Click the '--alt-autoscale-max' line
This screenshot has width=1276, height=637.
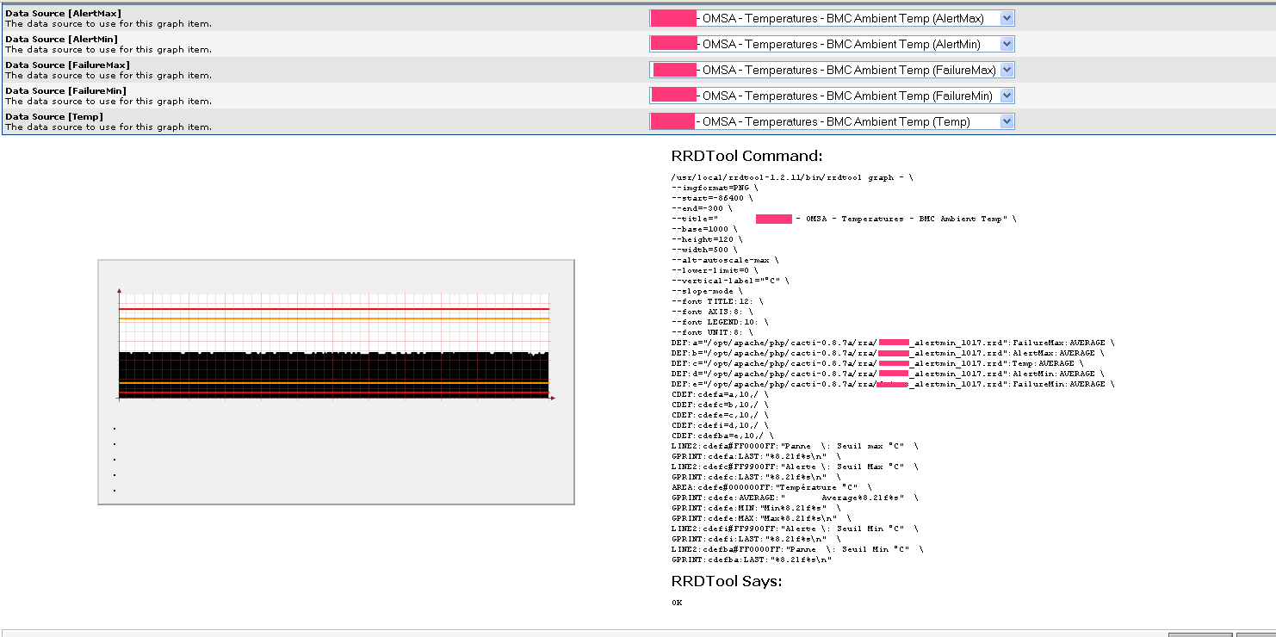(x=725, y=260)
